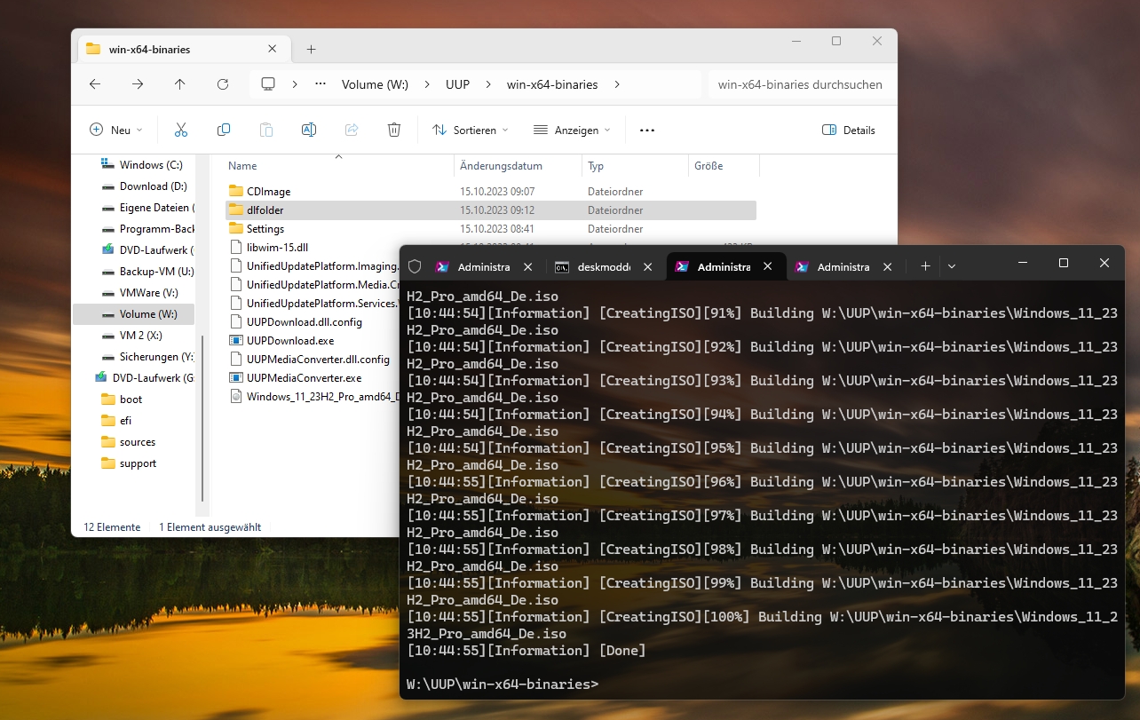Click Volume (W:) breadcrumb in address bar
The image size is (1140, 720).
375,84
